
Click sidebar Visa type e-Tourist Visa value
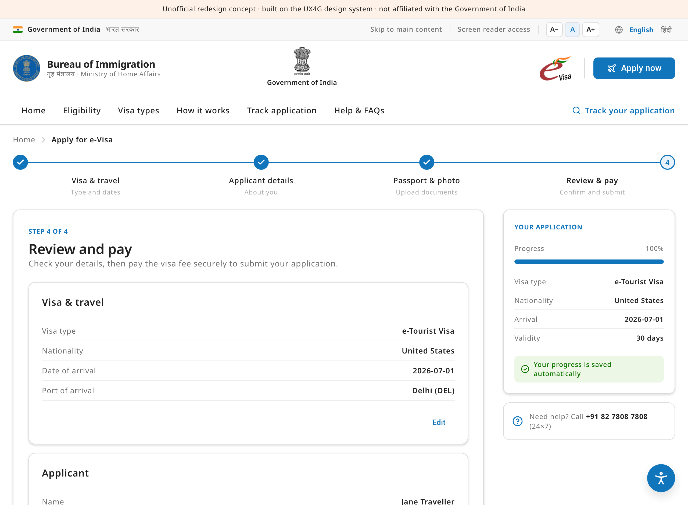639,282
